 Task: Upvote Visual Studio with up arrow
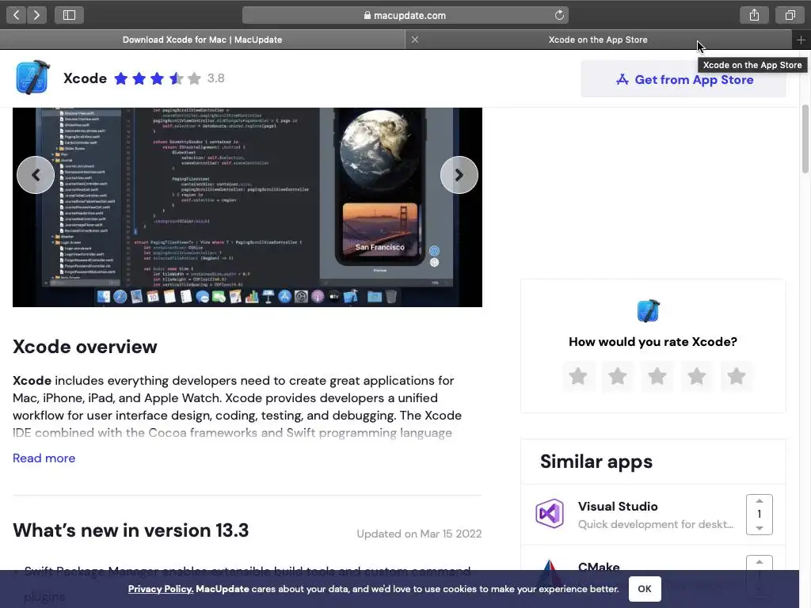760,501
